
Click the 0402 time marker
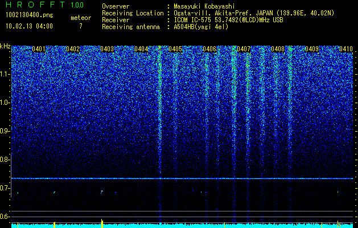pos(73,49)
